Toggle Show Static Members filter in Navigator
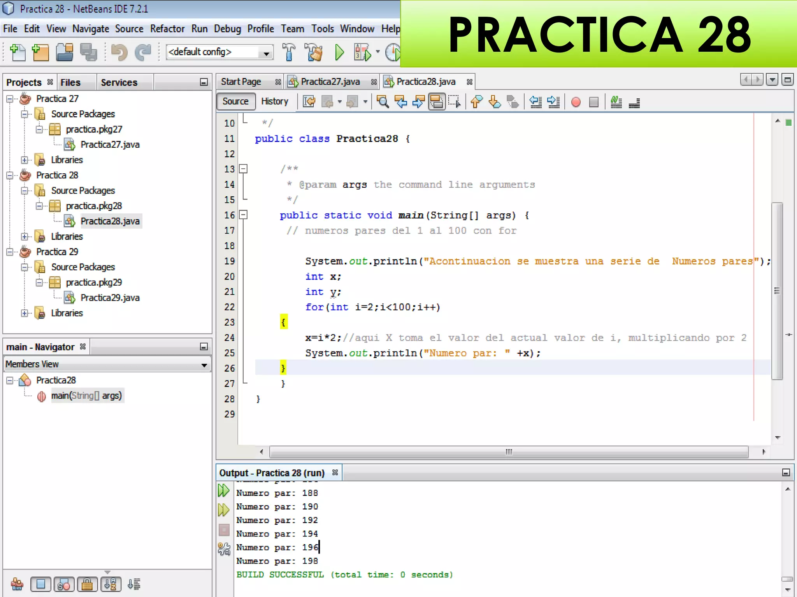797x597 pixels. (x=64, y=584)
